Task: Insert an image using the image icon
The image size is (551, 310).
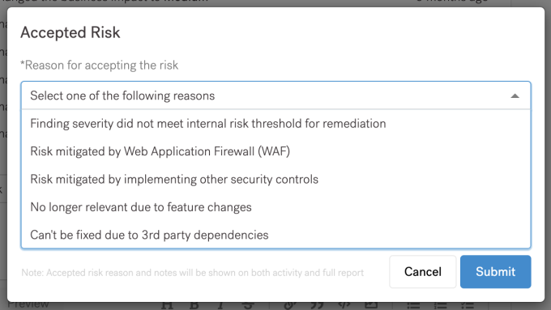Action: click(x=371, y=305)
